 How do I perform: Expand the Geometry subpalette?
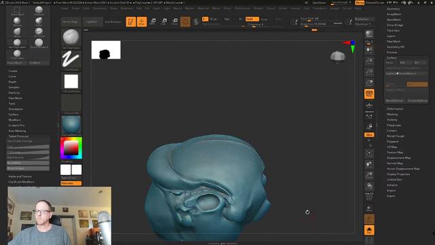393,9
